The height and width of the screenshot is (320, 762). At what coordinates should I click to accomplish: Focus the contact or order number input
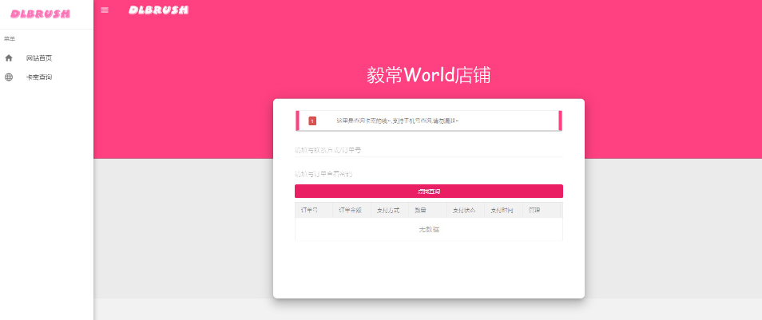pyautogui.click(x=428, y=149)
